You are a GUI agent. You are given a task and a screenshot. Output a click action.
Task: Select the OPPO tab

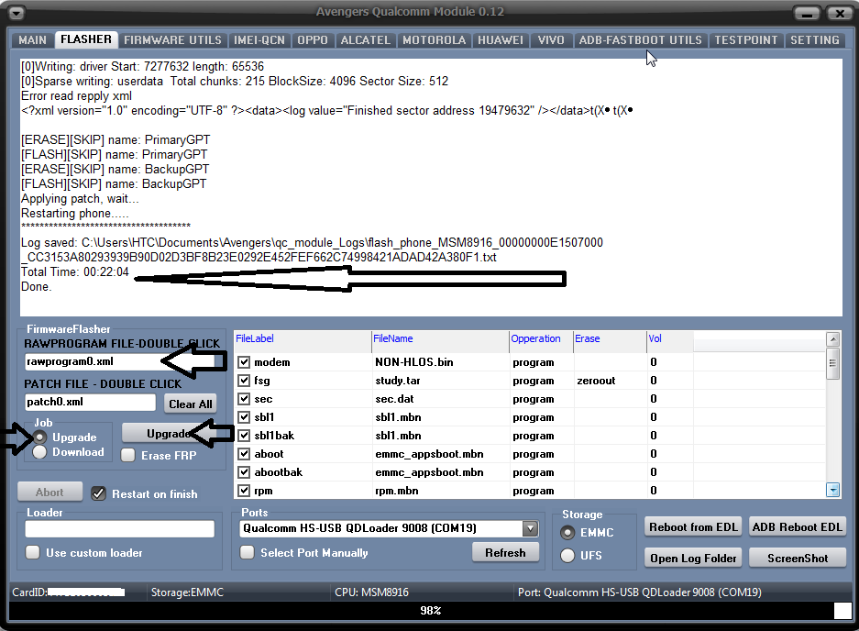tap(313, 40)
